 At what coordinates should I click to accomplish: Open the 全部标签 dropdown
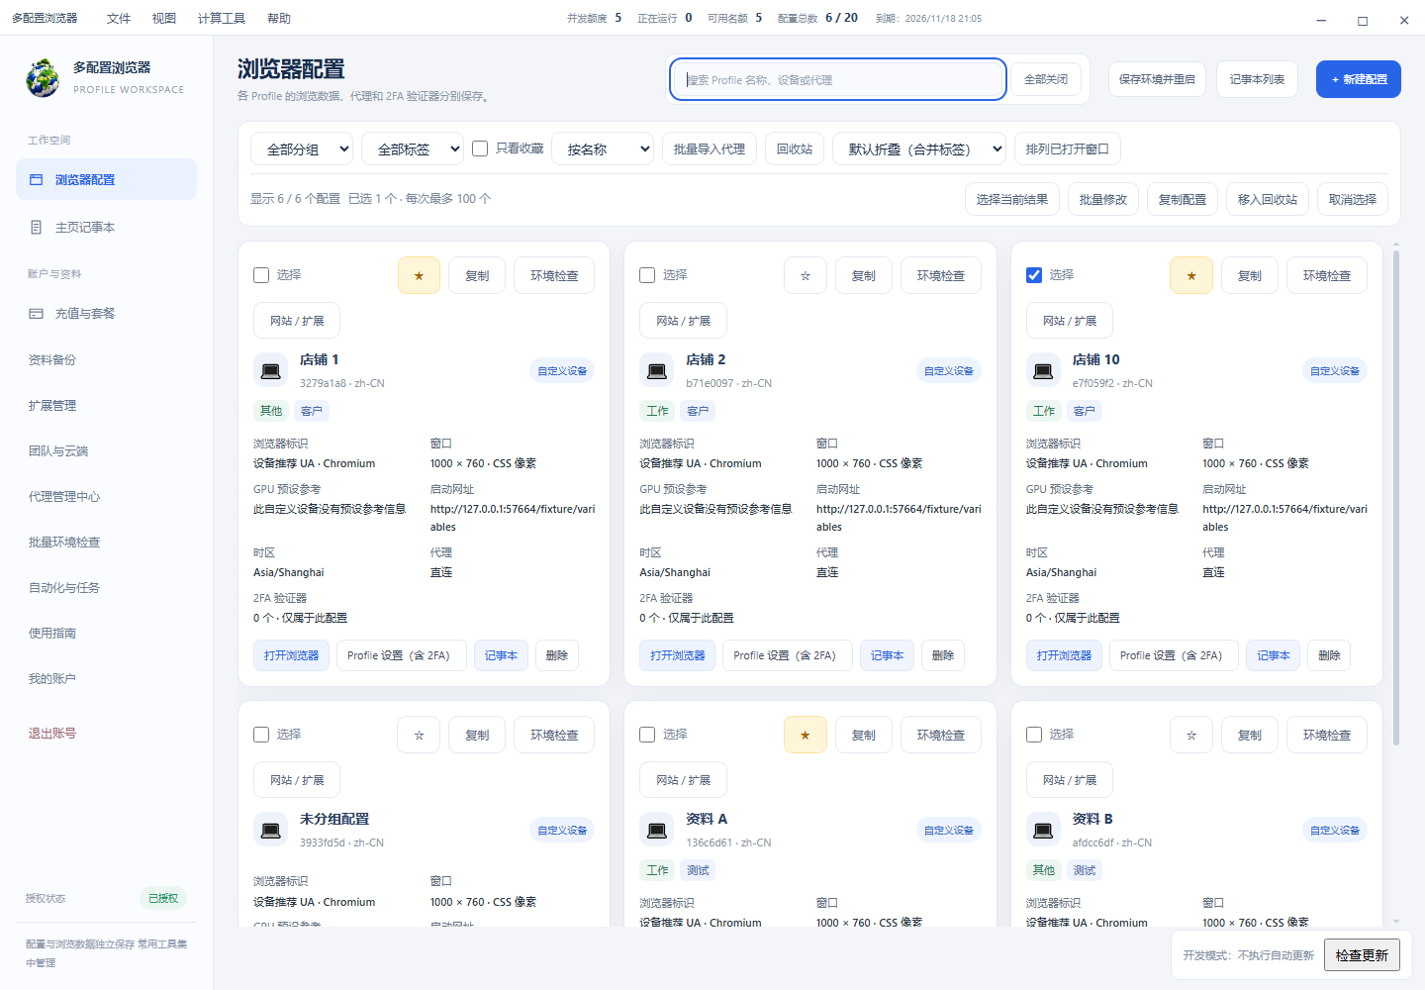click(x=413, y=148)
